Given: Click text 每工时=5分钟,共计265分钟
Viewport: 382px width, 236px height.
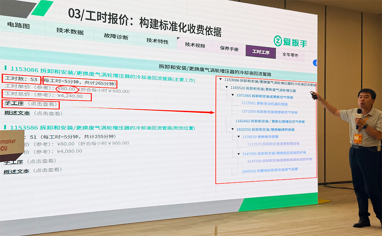Looking at the screenshot, I should pyautogui.click(x=79, y=82).
